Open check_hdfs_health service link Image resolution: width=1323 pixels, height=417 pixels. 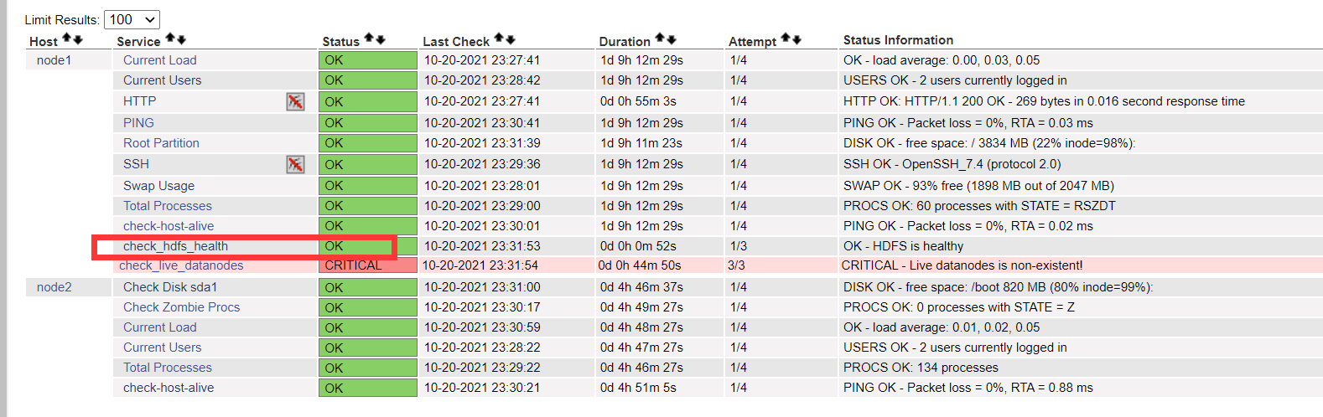[x=175, y=246]
